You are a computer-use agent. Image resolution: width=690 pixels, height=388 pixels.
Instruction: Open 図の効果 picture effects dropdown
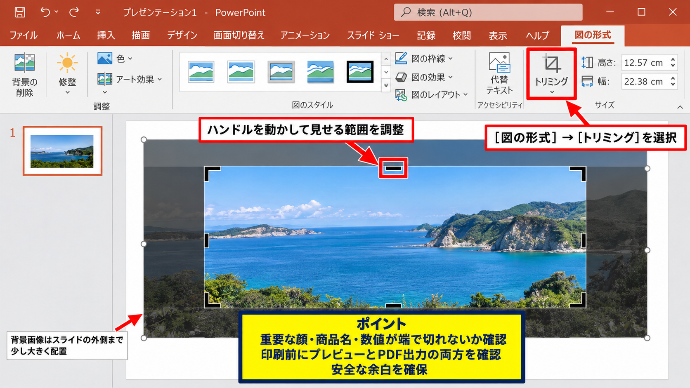(x=425, y=77)
